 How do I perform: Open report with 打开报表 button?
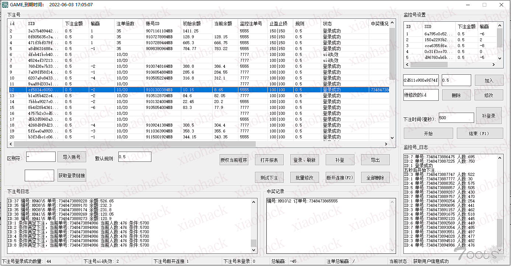point(269,160)
